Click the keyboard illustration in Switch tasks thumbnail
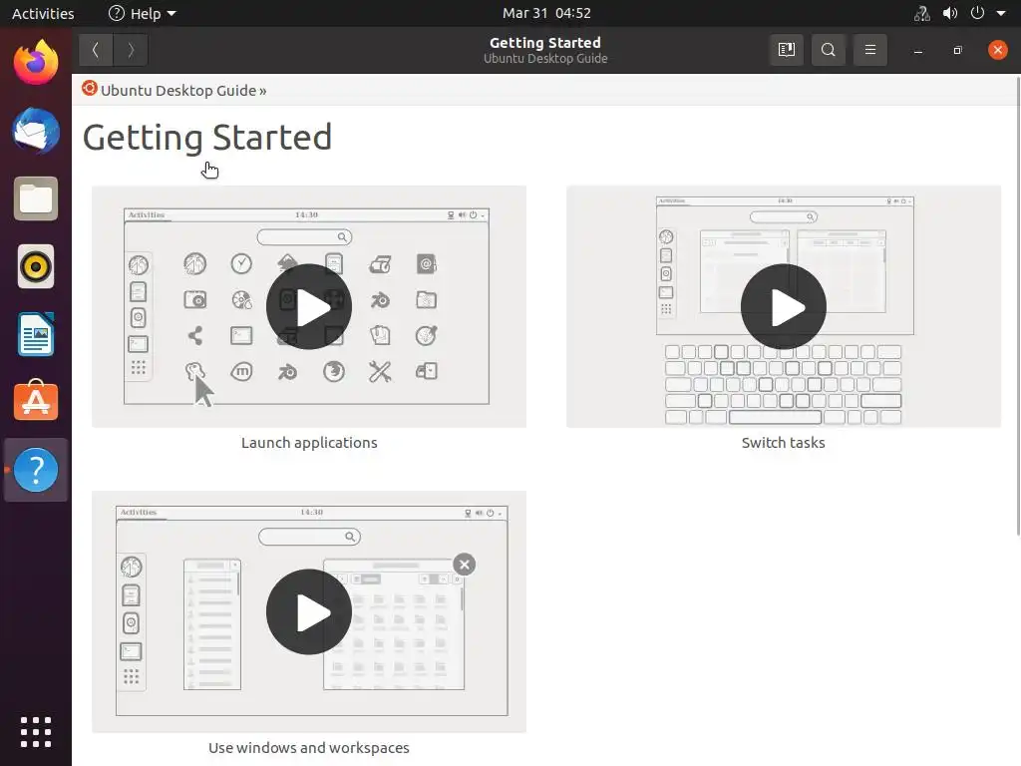 (x=784, y=385)
